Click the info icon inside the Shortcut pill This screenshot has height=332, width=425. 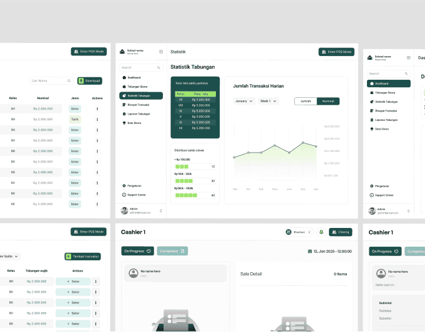[309, 232]
